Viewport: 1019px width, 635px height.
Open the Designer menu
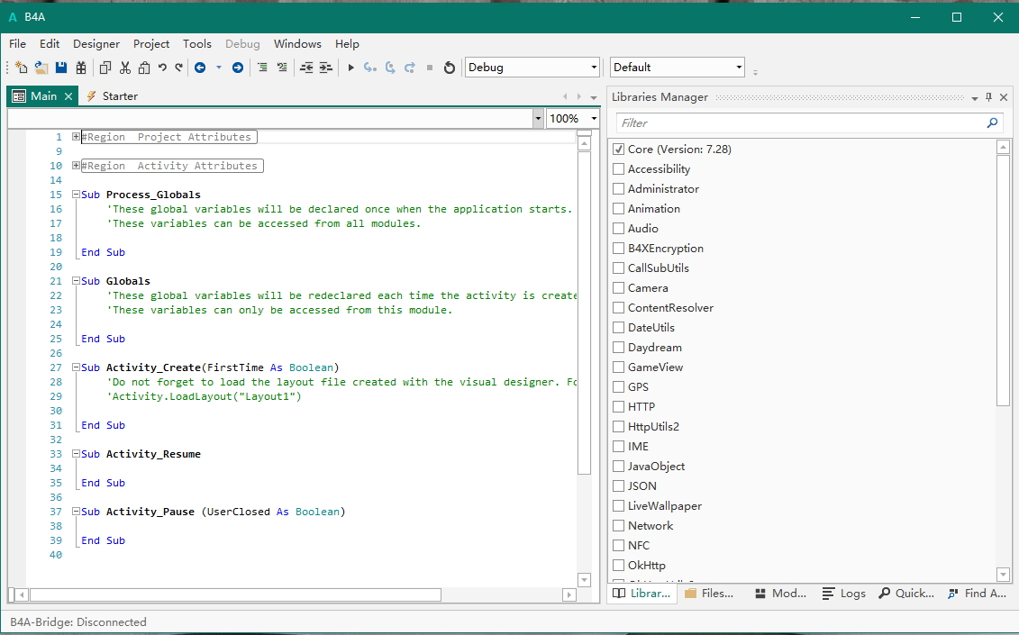click(x=96, y=43)
